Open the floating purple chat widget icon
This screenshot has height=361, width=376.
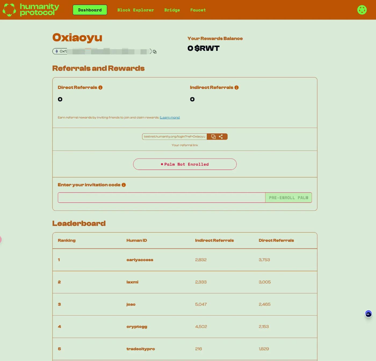pyautogui.click(x=368, y=314)
